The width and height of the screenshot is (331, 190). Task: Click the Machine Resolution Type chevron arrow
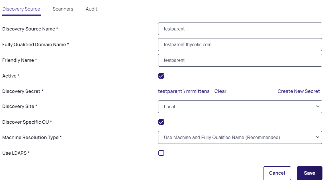[x=318, y=137]
